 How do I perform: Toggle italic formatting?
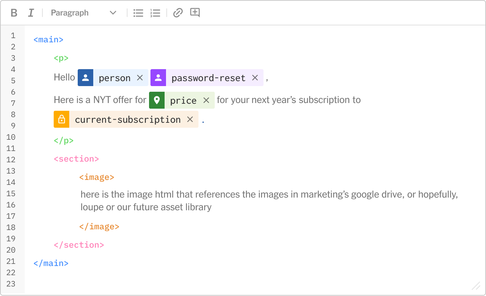[31, 13]
